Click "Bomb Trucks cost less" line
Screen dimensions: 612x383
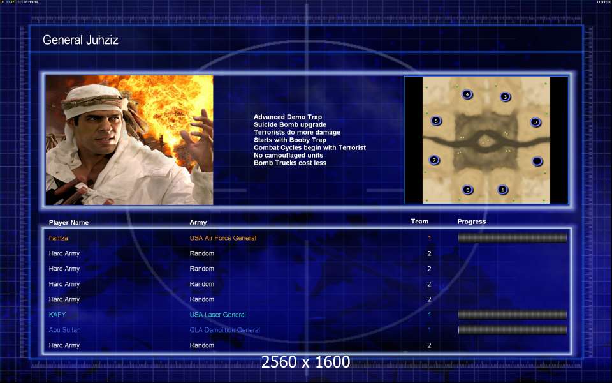[x=290, y=163]
